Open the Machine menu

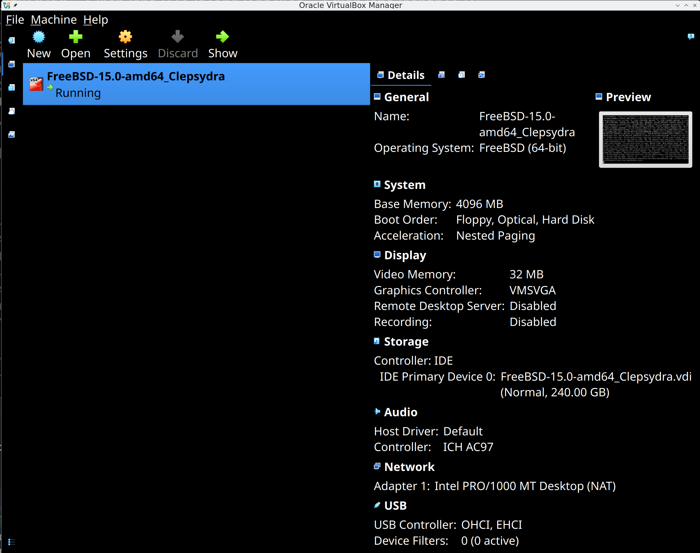coord(54,20)
